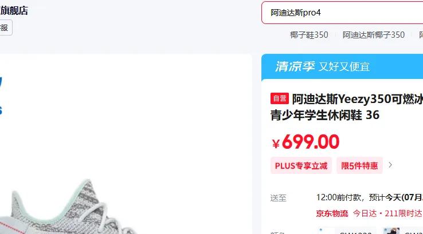Click the 今日达·211限时达 delivery info
The height and width of the screenshot is (234, 423).
click(387, 213)
